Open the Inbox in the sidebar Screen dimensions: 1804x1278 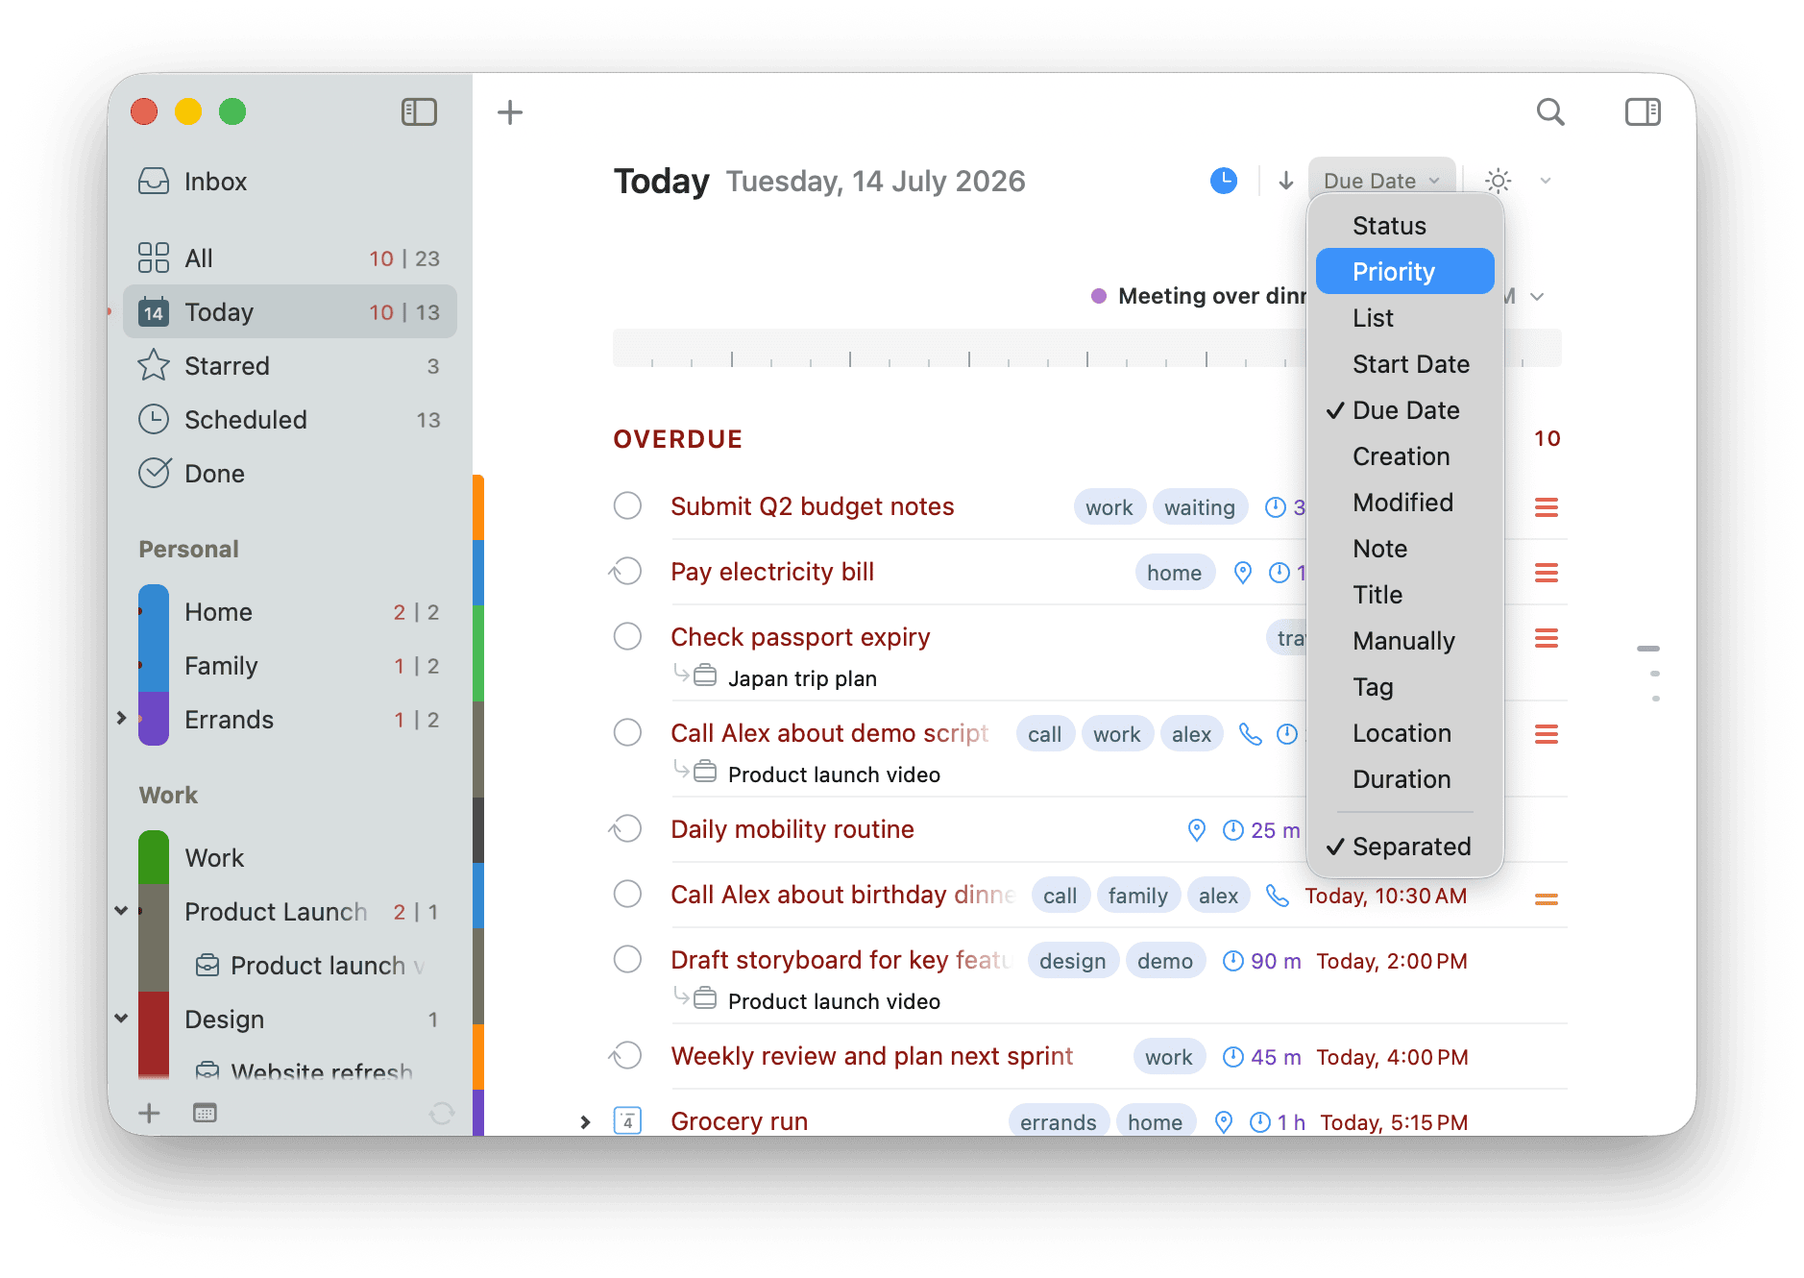pyautogui.click(x=290, y=182)
